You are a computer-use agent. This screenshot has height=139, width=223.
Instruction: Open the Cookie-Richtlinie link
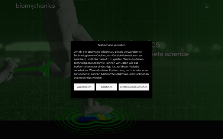(x=95, y=94)
